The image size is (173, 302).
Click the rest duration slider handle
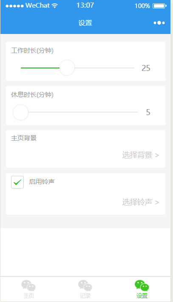20,112
